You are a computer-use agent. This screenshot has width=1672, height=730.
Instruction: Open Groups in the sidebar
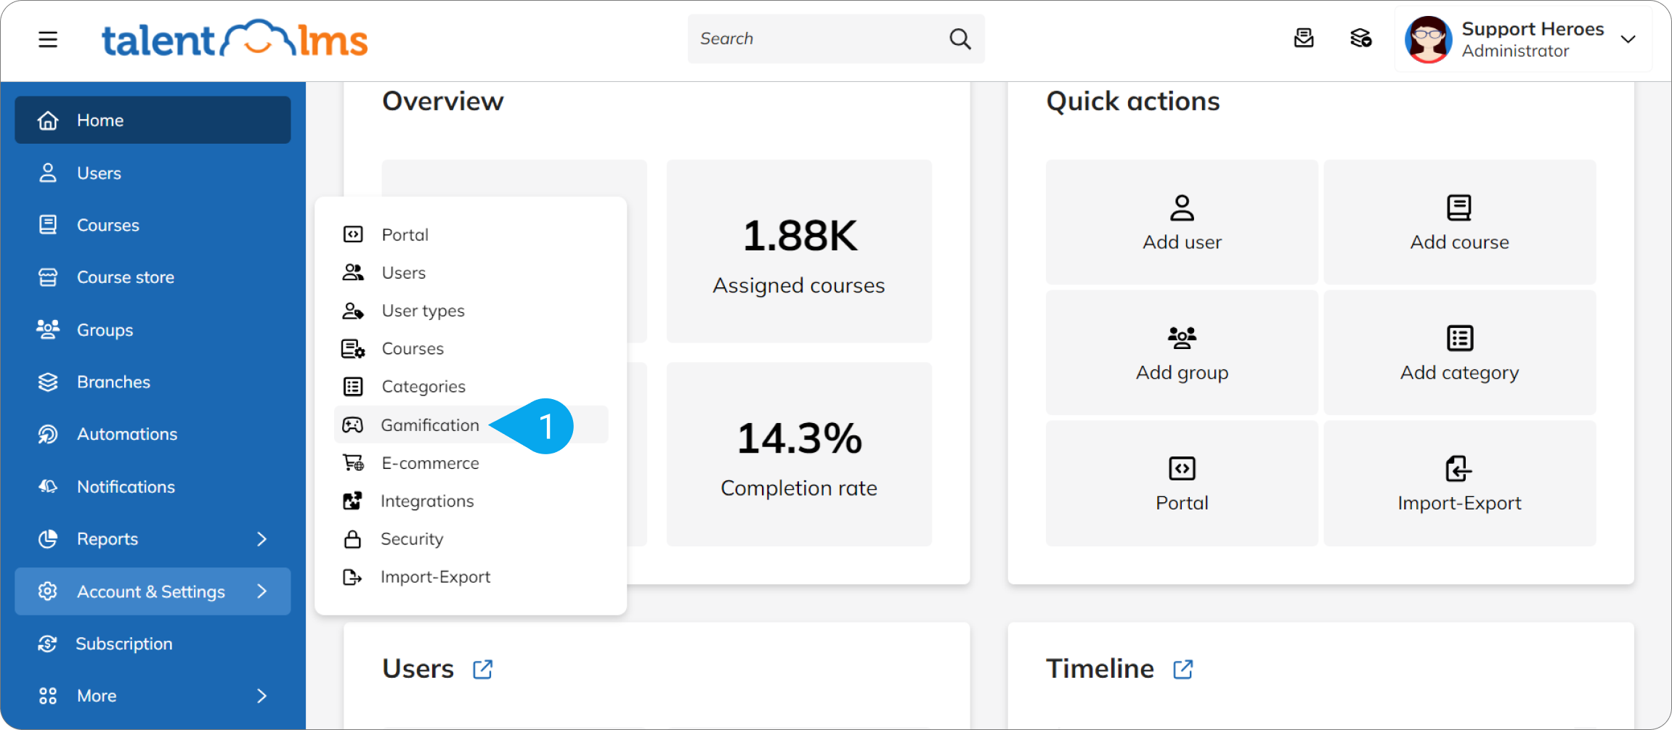[x=153, y=329]
